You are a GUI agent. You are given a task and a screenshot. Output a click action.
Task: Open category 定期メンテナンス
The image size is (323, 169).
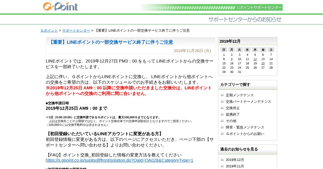pyautogui.click(x=240, y=95)
